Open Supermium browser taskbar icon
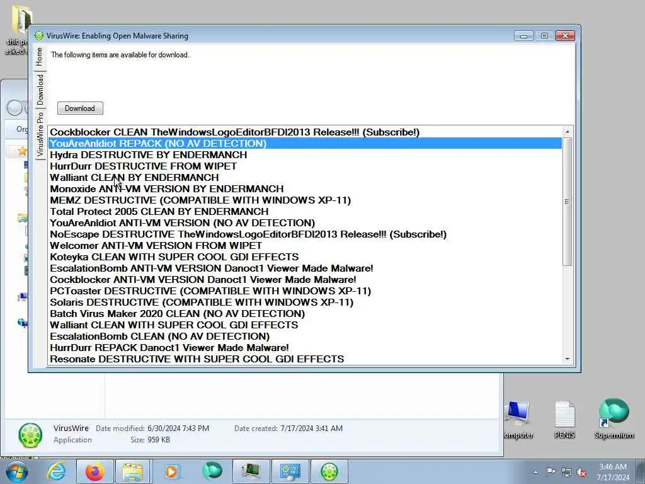This screenshot has width=645, height=484. (212, 471)
